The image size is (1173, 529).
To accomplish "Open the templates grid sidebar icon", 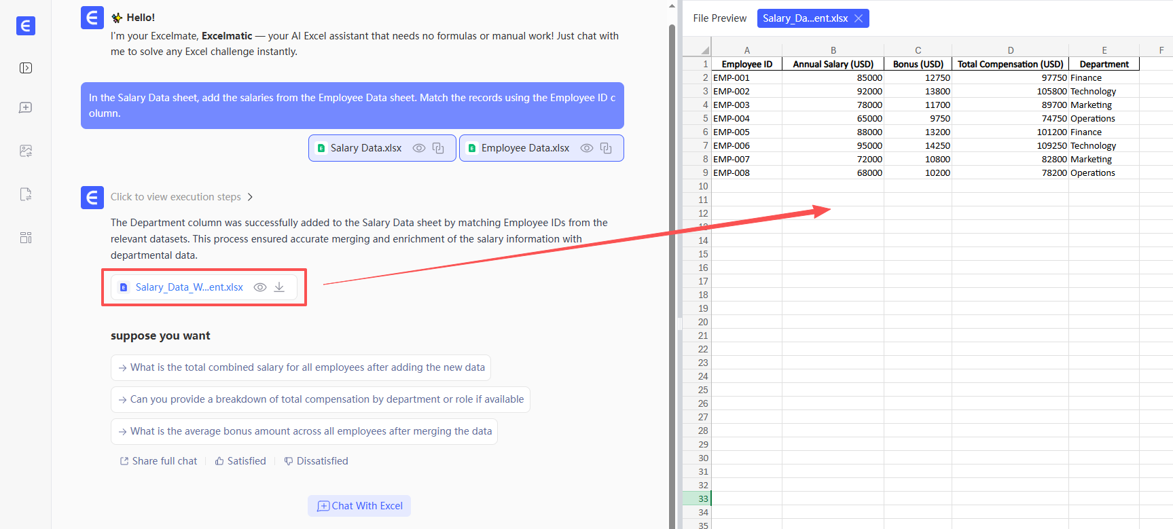I will [x=26, y=238].
